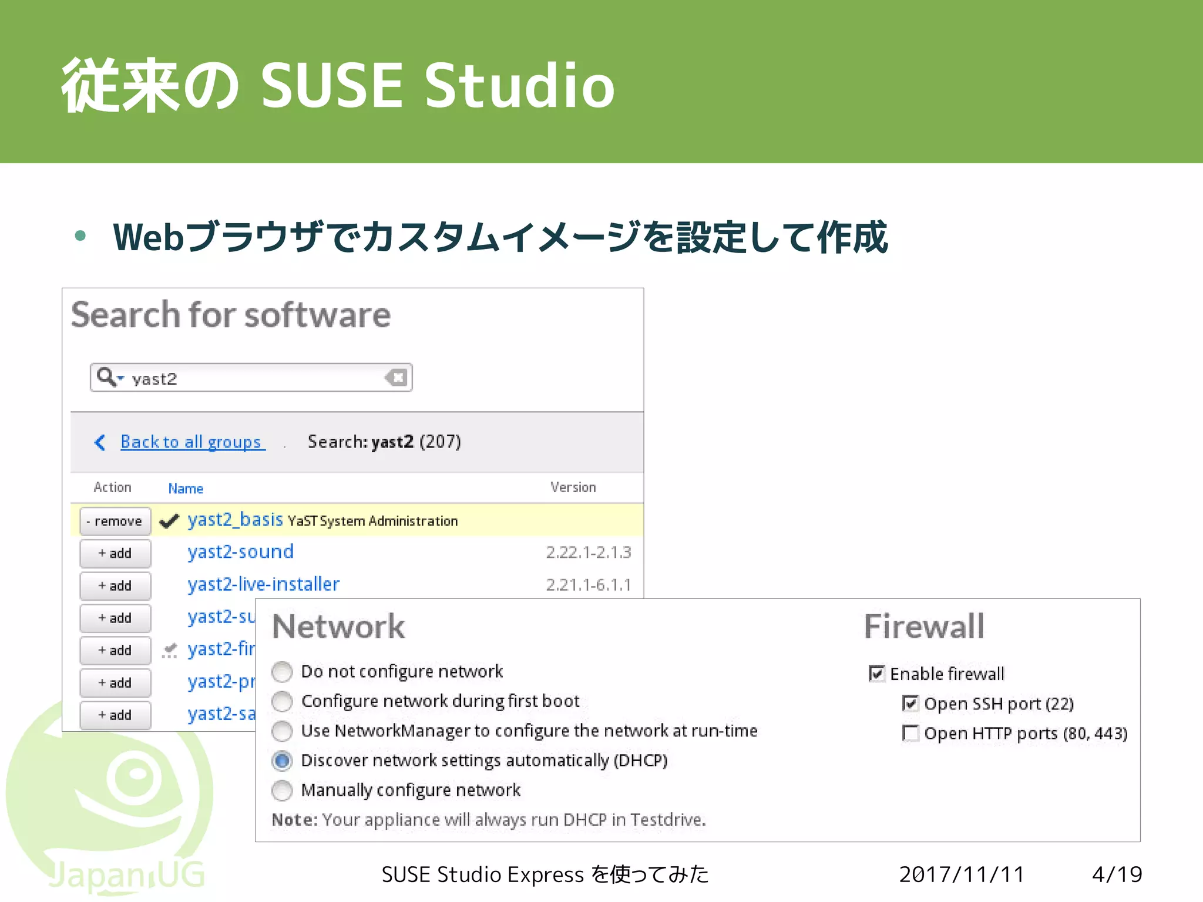Click the Firewall section heading
Viewport: 1203px width, 902px height.
pyautogui.click(x=924, y=626)
